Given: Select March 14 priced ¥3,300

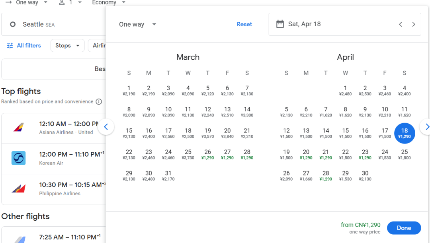Looking at the screenshot, I should point(247,112).
